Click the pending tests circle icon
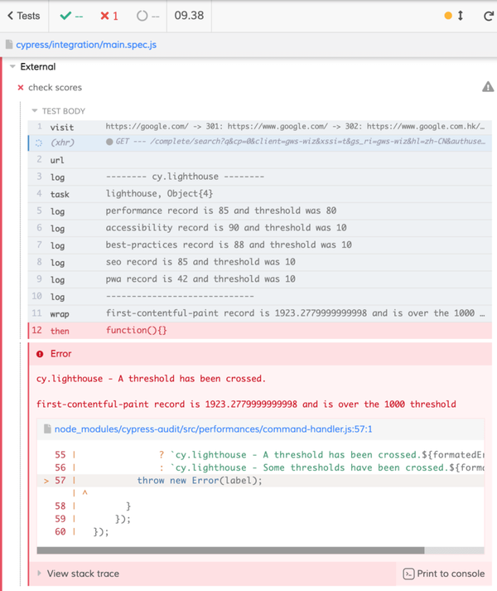 click(142, 16)
